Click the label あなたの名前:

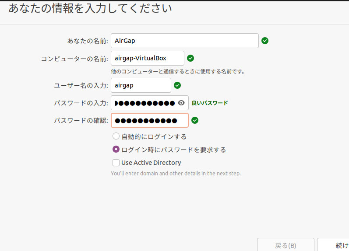(88, 41)
